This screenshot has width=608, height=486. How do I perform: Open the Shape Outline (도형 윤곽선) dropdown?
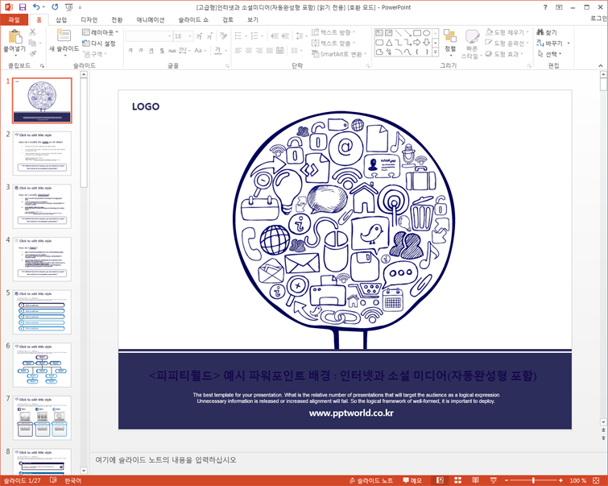[x=507, y=43]
